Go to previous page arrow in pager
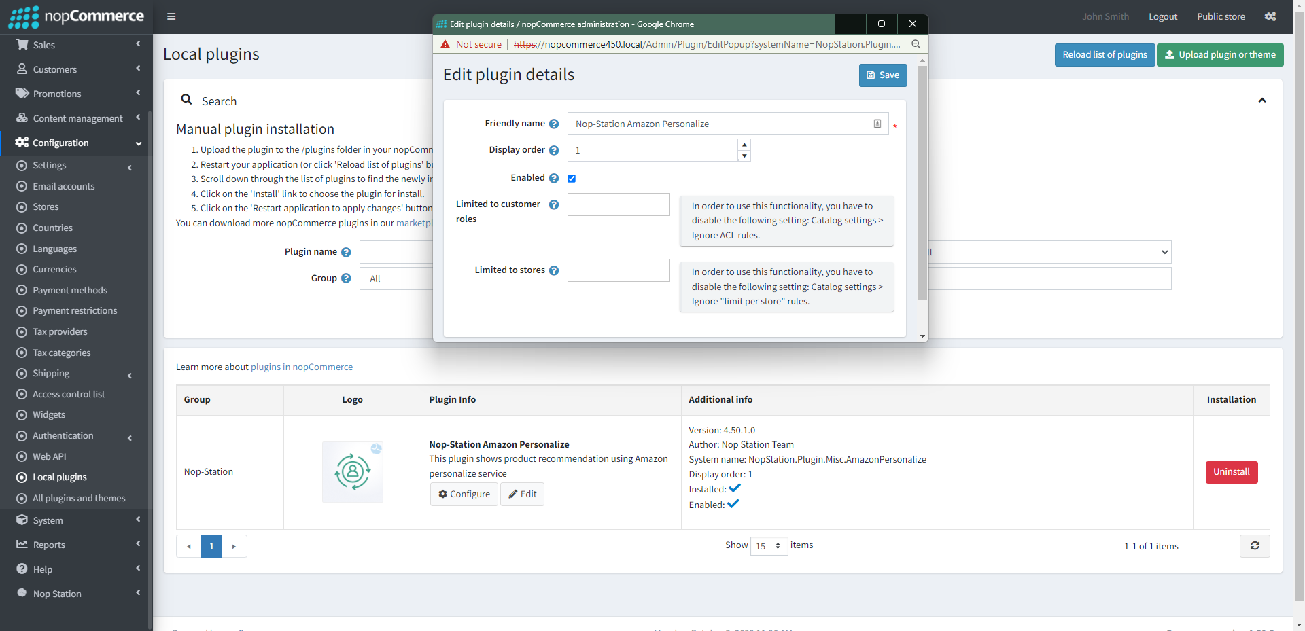 [189, 546]
